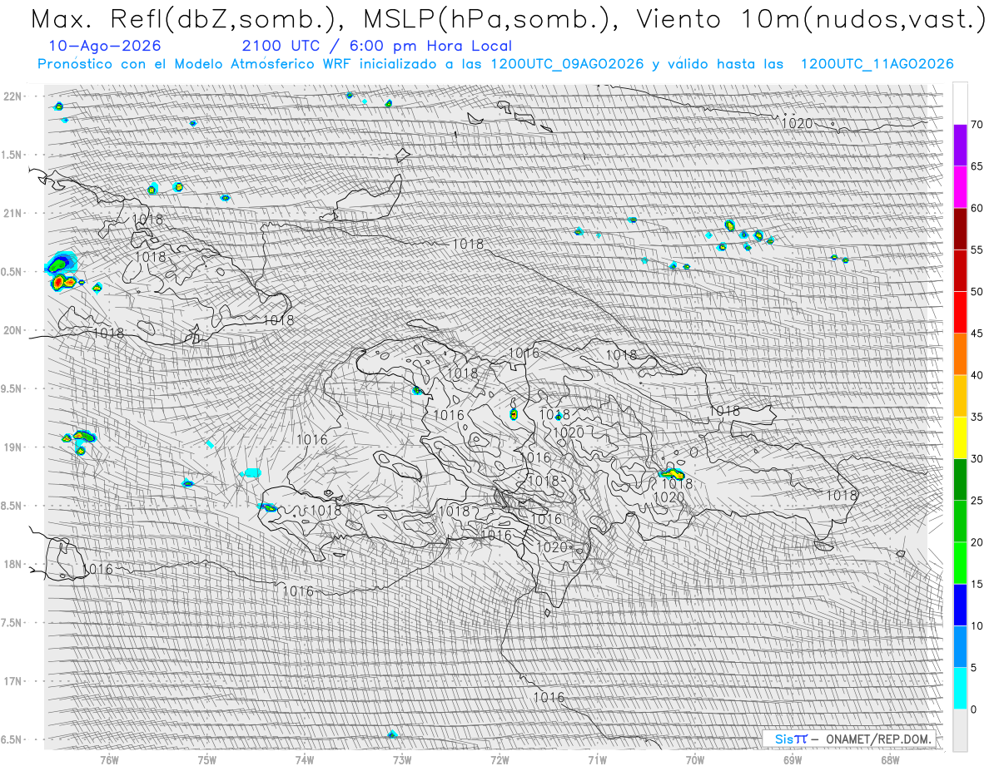The width and height of the screenshot is (999, 771).
Task: Click the '75W' longitude label
Action: 206,759
